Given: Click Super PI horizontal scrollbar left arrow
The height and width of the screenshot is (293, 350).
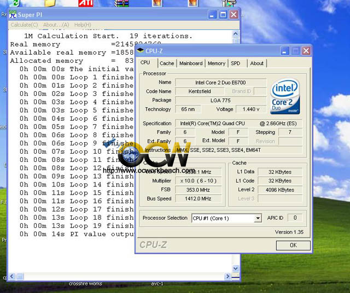Looking at the screenshot, I should [x=12, y=276].
